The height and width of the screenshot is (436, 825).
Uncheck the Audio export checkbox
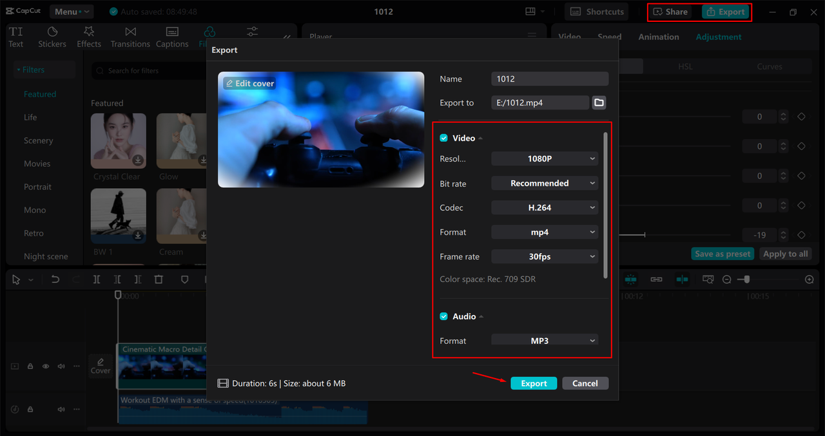pos(443,316)
